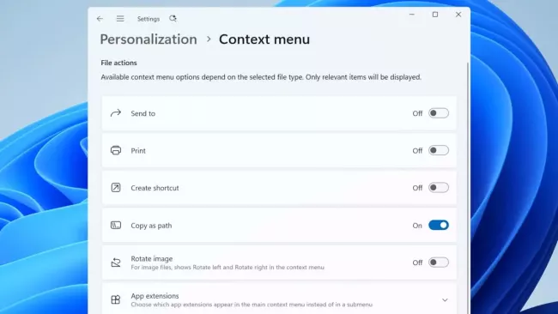Click the Create shortcut icon
This screenshot has height=314, width=558.
point(116,188)
